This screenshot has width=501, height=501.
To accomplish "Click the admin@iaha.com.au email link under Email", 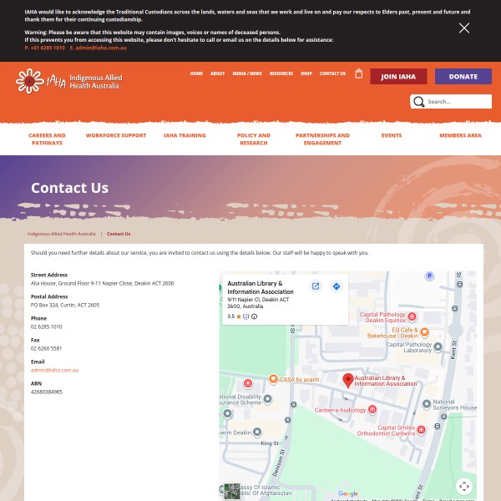I will click(54, 370).
